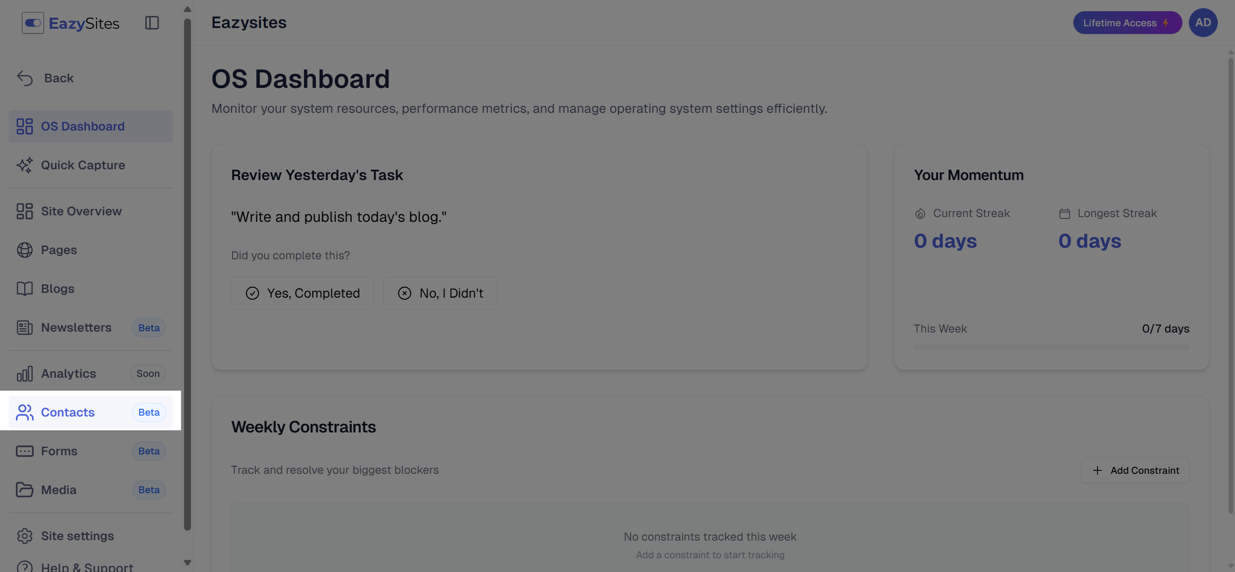The image size is (1235, 572).
Task: Select No, I Didn't option
Action: [x=440, y=293]
